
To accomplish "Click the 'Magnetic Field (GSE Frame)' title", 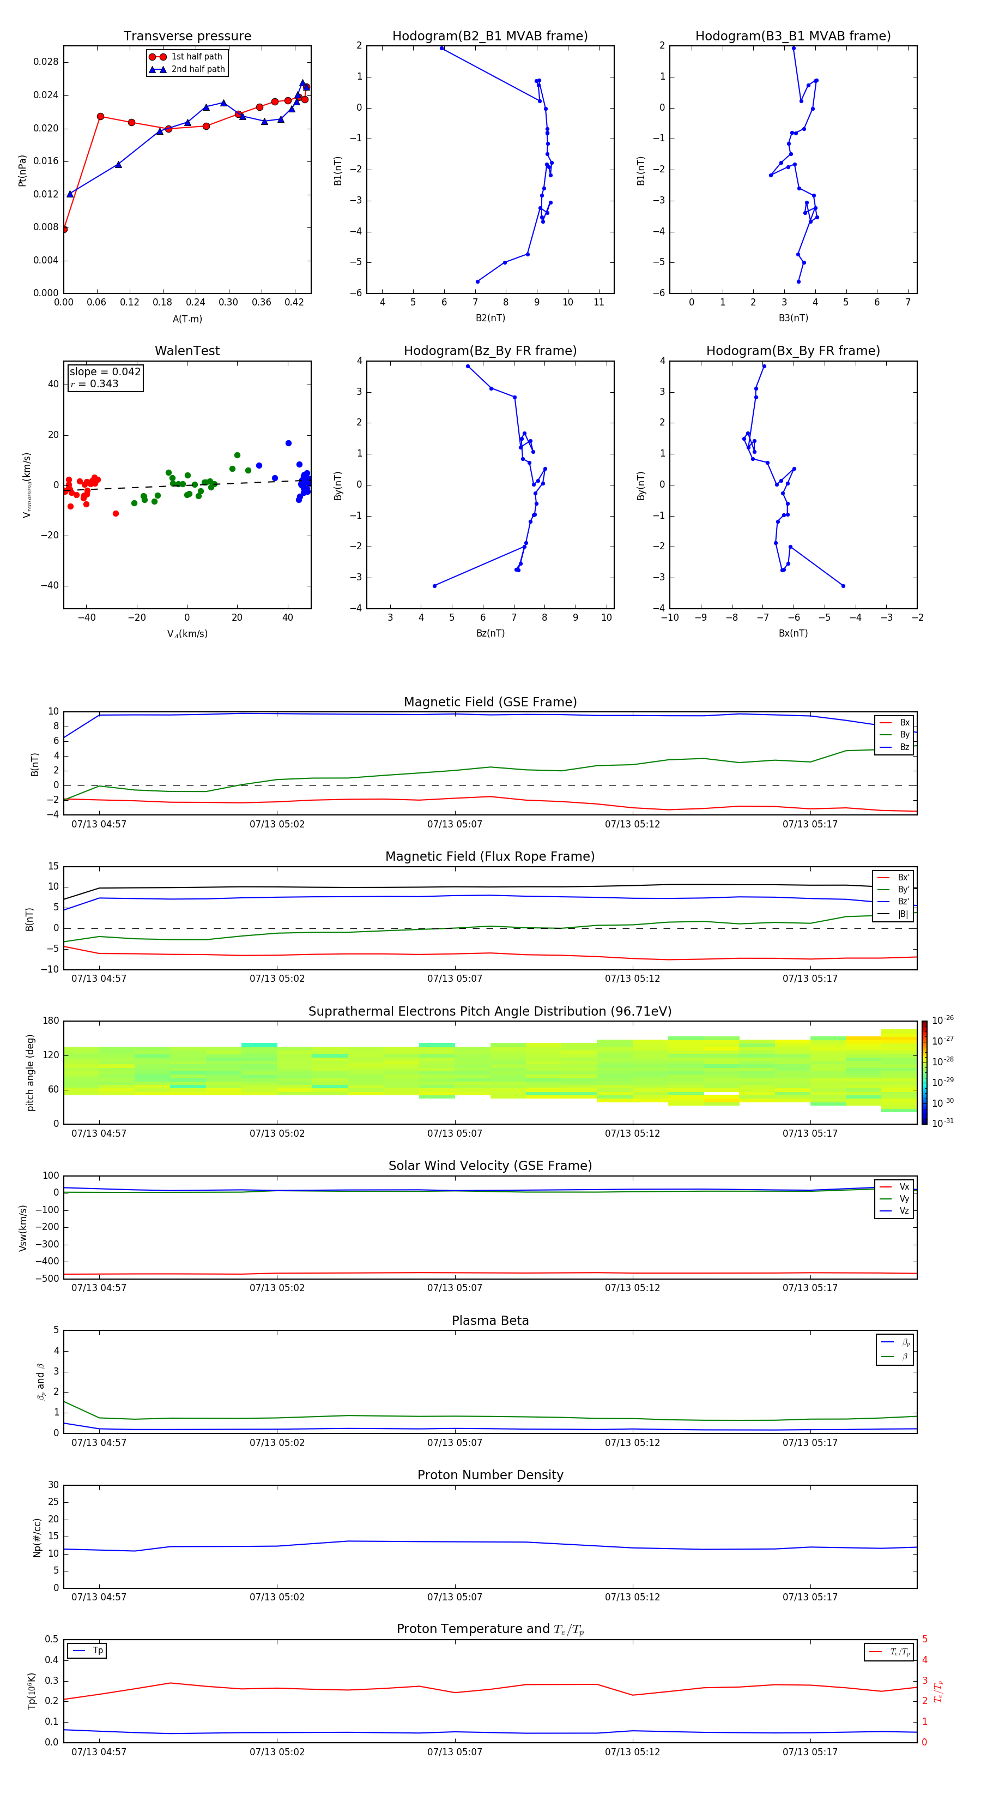I will (x=490, y=702).
